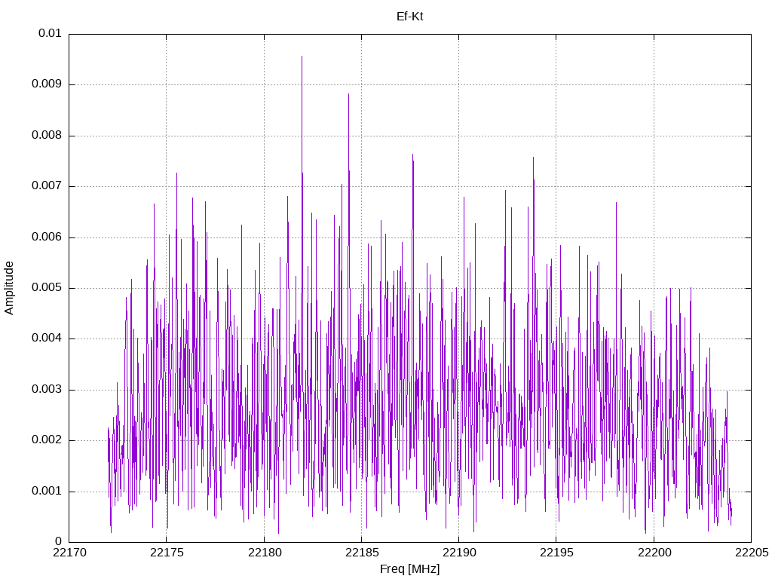Click the spectrum peak near 22187.6 MHz
This screenshot has width=772, height=579.
(412, 155)
